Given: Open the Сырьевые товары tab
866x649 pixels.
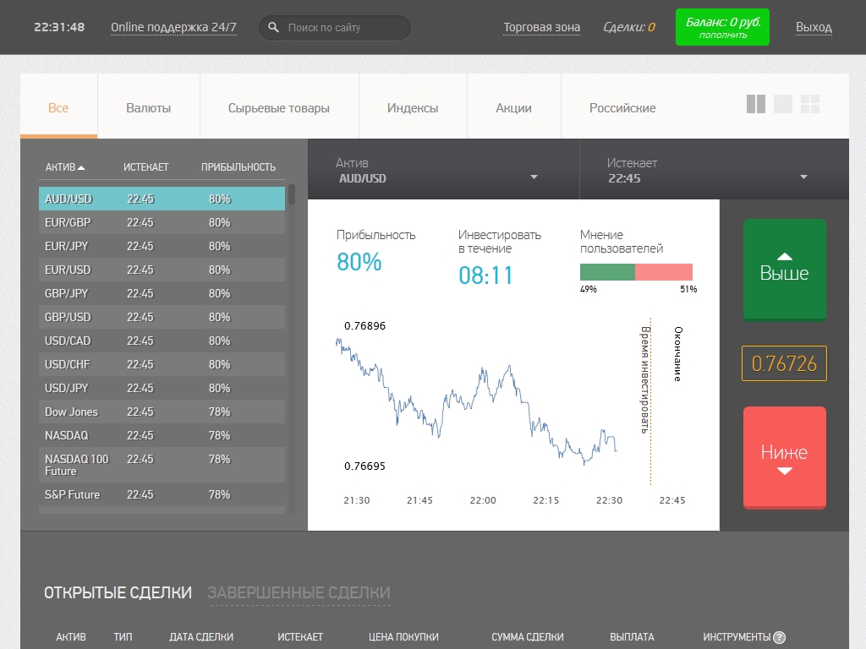Looking at the screenshot, I should click(279, 108).
